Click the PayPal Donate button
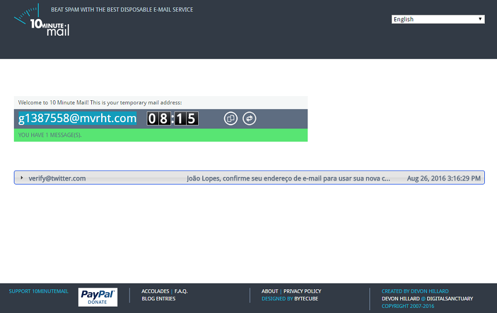Viewport: 497px width, 313px height. pyautogui.click(x=98, y=297)
